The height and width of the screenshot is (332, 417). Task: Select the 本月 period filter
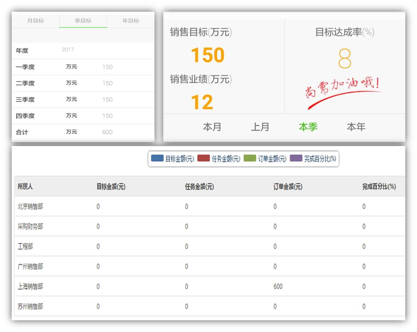212,127
